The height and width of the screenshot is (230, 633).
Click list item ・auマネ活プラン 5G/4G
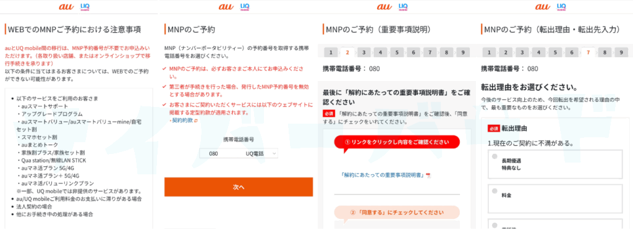click(x=48, y=168)
